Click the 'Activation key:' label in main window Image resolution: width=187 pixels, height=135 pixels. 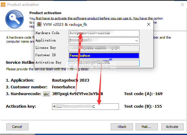pos(21,106)
